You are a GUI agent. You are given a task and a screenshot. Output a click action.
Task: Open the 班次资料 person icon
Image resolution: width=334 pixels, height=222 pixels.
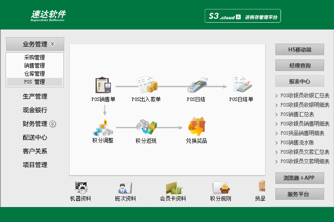click(125, 188)
